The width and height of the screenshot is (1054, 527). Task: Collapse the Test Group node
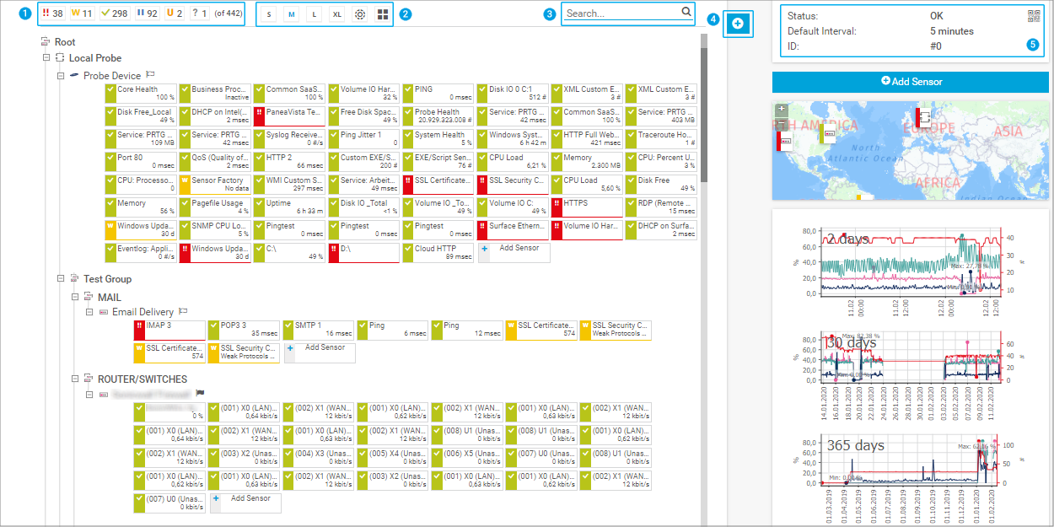coord(61,279)
